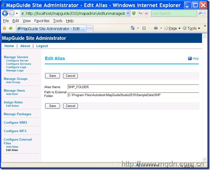Image resolution: width=210 pixels, height=170 pixels.
Task: Open the recent pages dropdown beside Forward
Action: coord(17,13)
